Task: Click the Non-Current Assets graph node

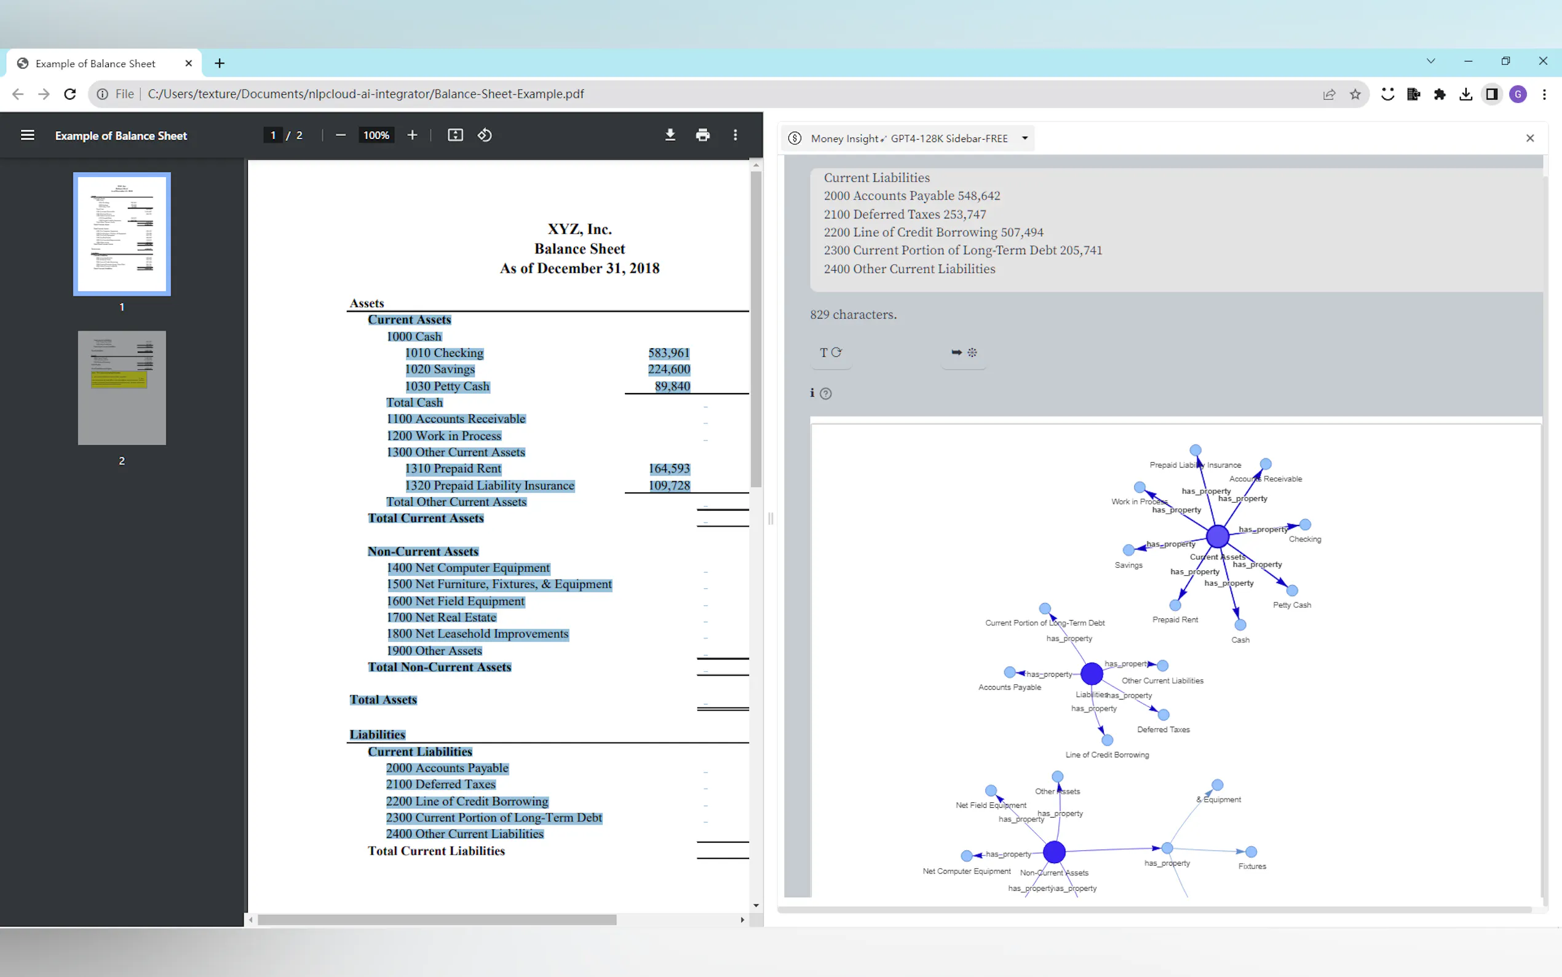Action: pos(1054,851)
